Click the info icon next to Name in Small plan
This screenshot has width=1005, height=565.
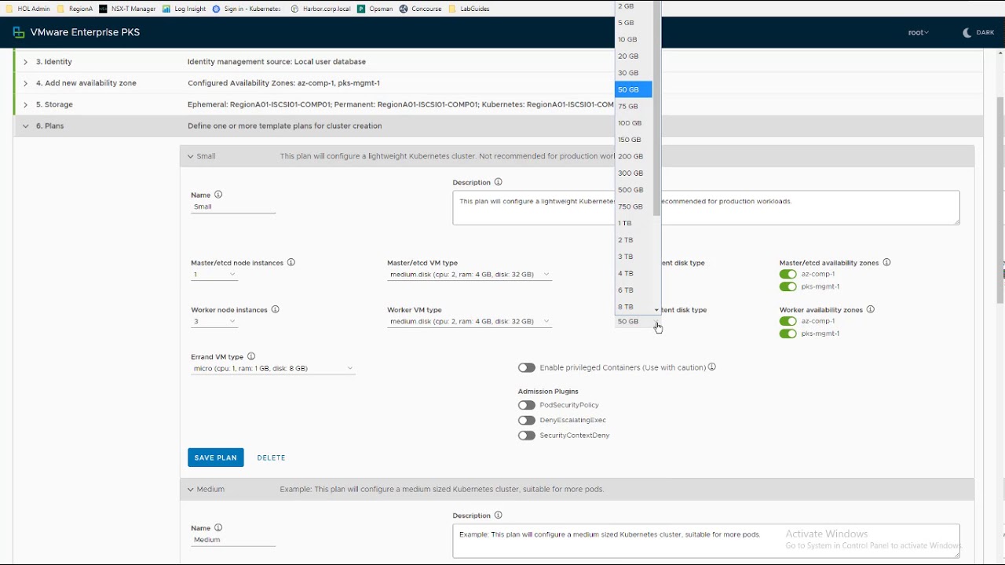218,195
